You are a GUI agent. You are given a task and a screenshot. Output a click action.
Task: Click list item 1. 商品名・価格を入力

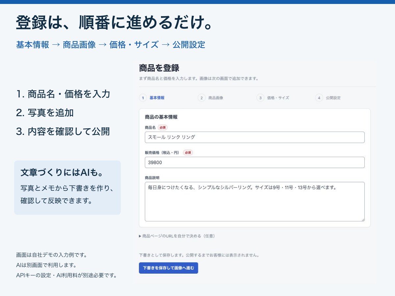pyautogui.click(x=63, y=94)
